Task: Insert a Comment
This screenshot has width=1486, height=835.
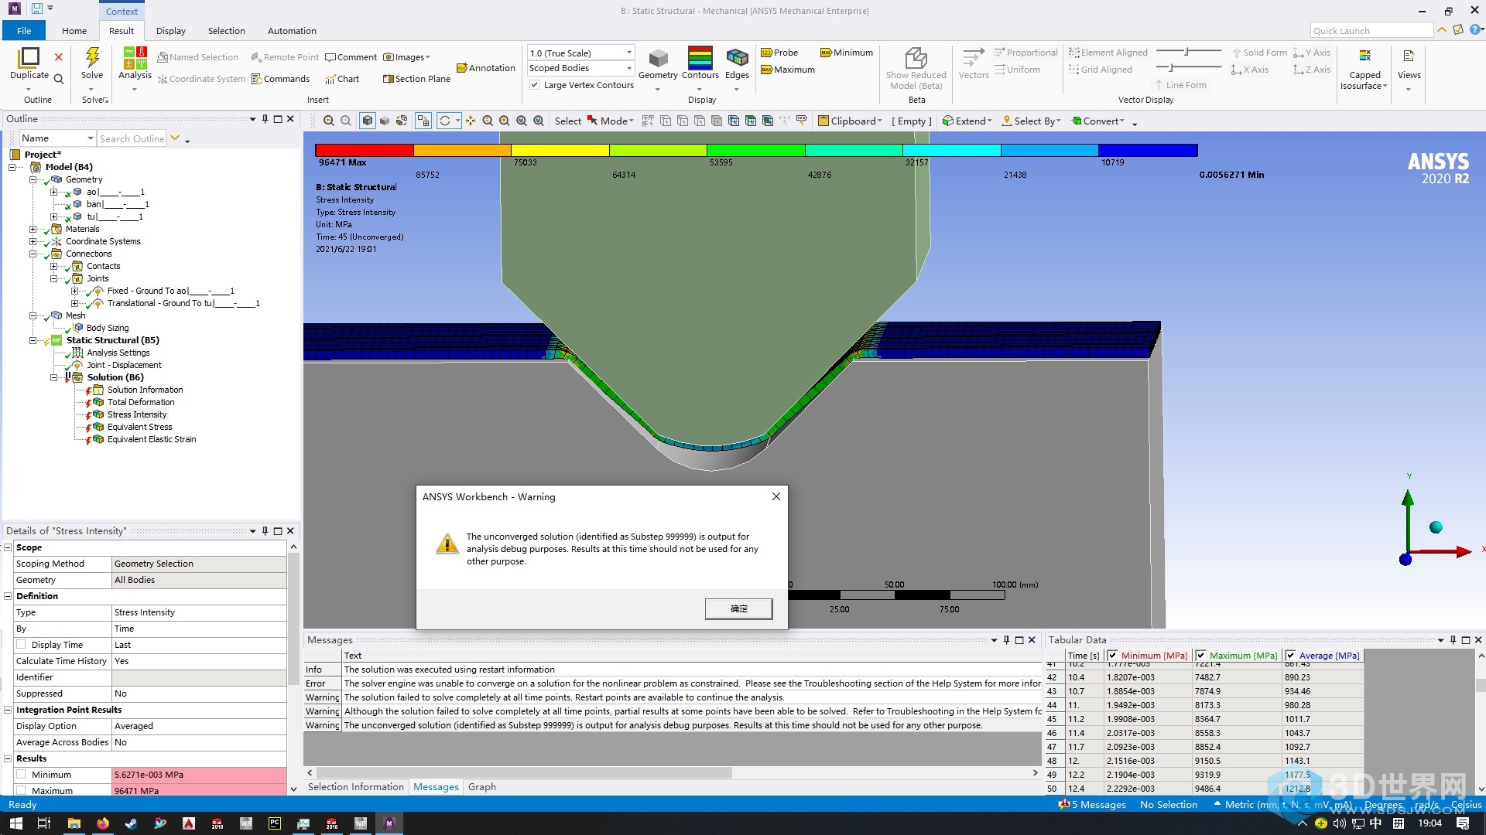Action: pyautogui.click(x=351, y=57)
